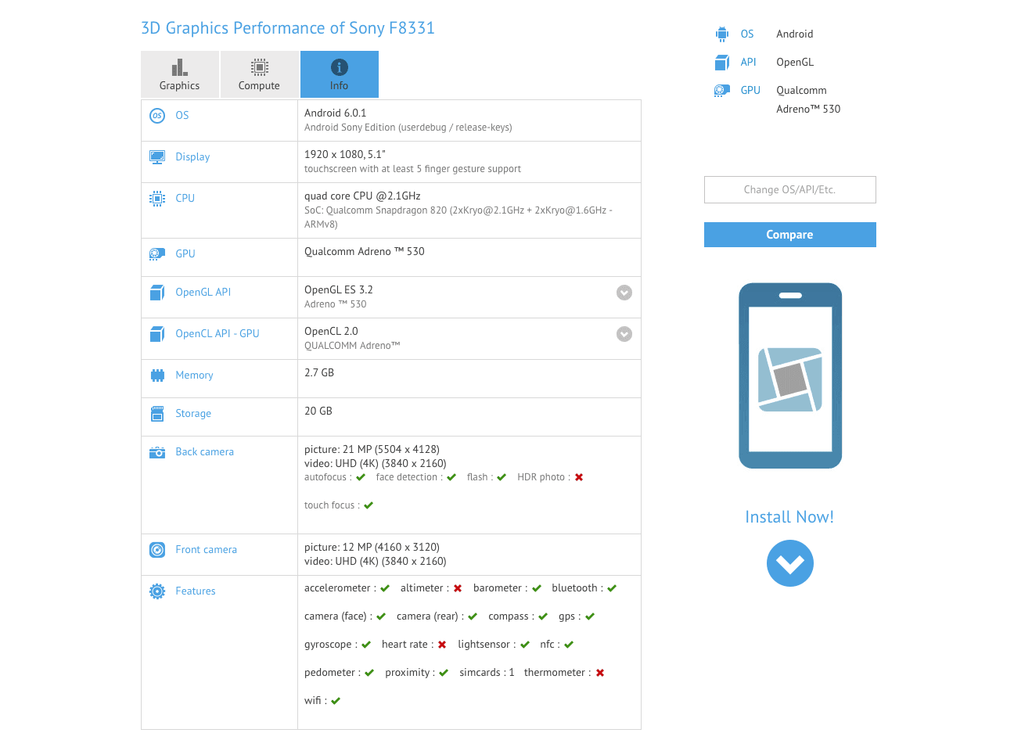This screenshot has width=1032, height=733.
Task: Click the Graphics bar-chart icon
Action: coord(179,67)
